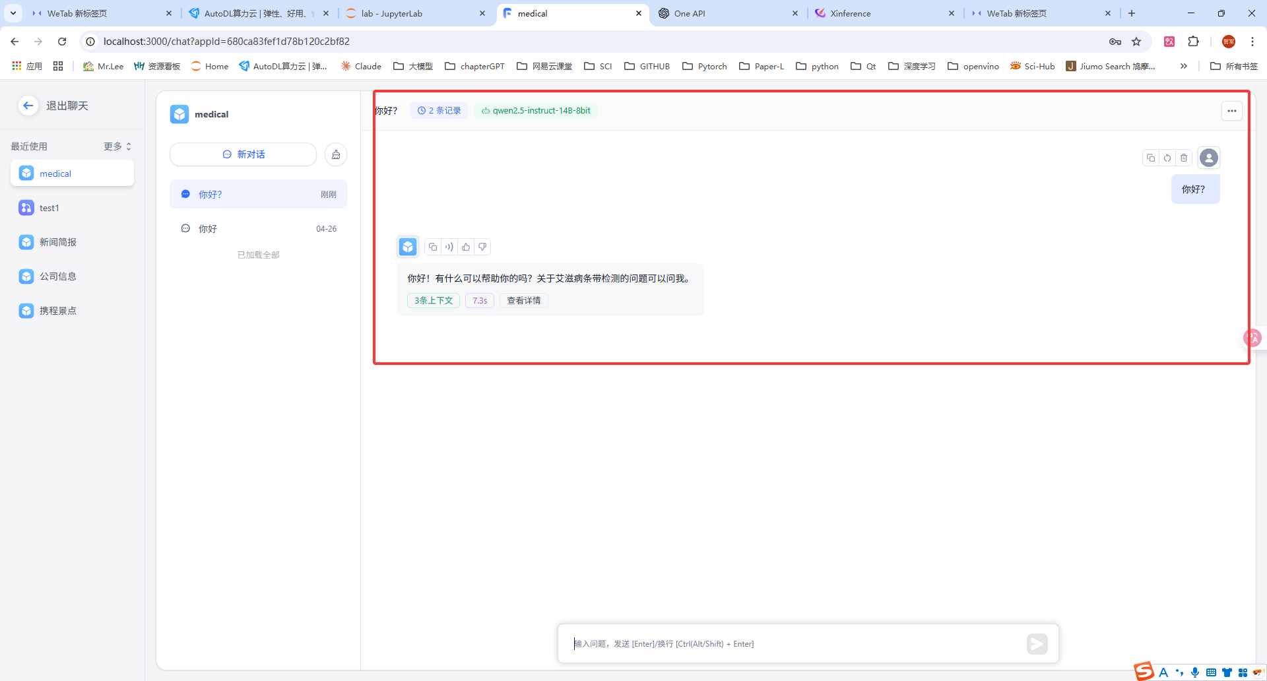The height and width of the screenshot is (681, 1267).
Task: Copy the AI response text
Action: pos(433,247)
